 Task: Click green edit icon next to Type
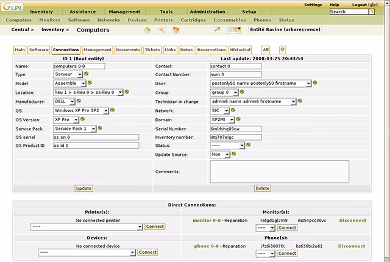tap(87, 74)
